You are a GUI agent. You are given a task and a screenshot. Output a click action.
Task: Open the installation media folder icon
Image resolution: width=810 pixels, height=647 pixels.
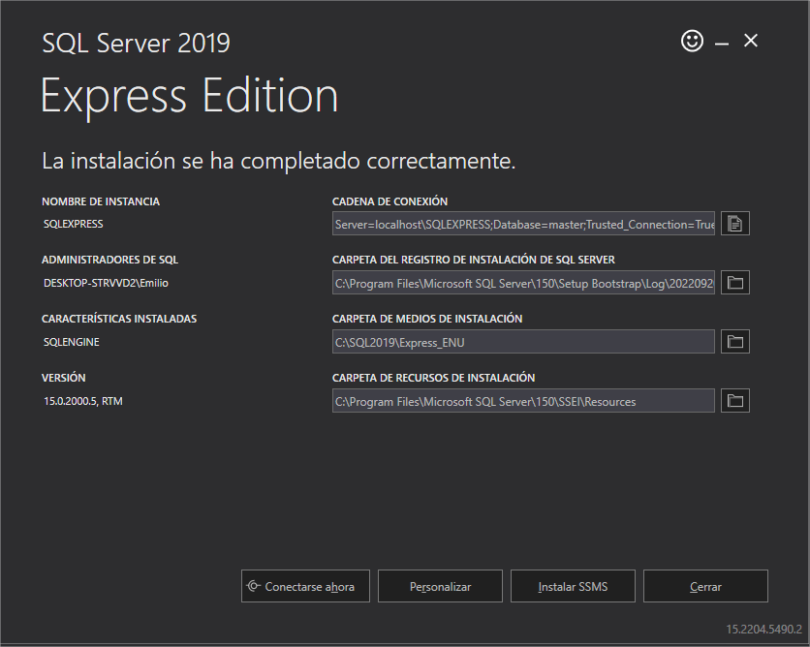735,341
